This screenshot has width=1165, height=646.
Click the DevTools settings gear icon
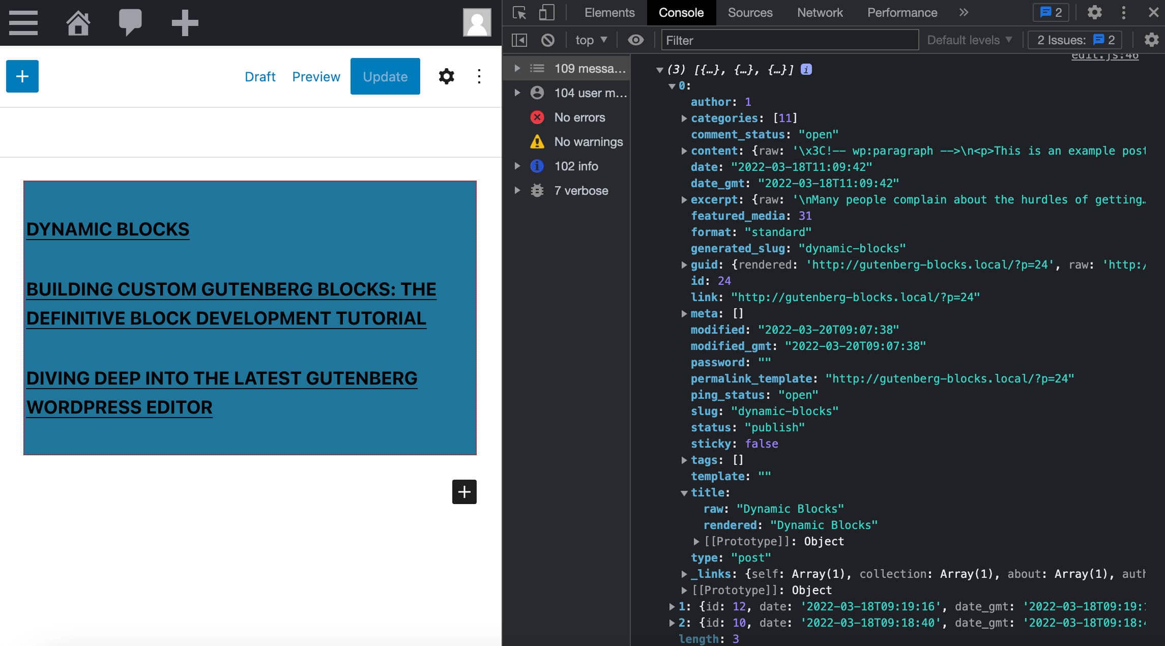click(1096, 12)
